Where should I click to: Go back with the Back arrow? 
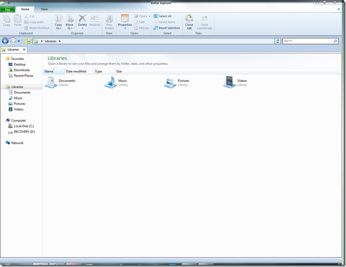[5, 41]
